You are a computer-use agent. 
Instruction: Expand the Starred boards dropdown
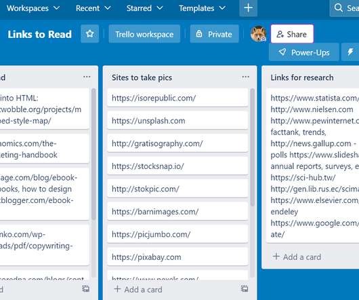[x=144, y=8]
